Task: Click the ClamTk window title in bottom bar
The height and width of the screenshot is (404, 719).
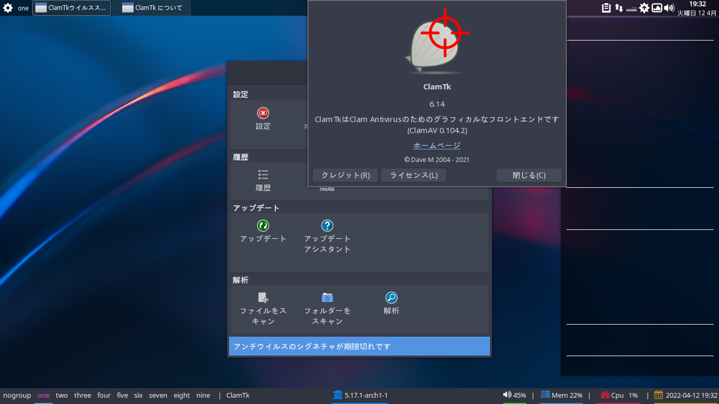Action: (x=238, y=395)
